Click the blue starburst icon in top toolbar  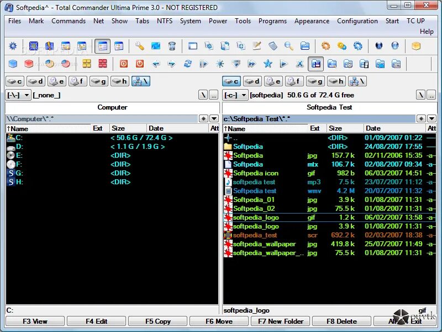[13, 46]
